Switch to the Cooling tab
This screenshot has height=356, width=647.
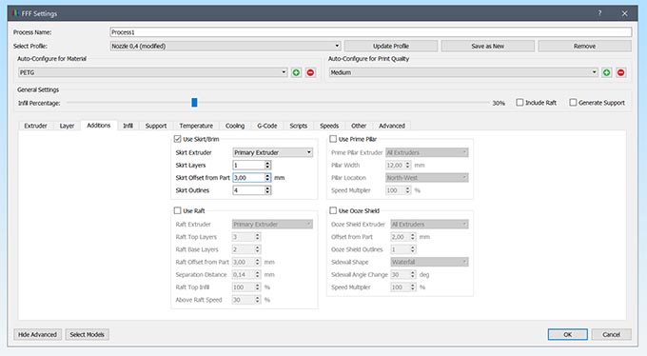(235, 126)
